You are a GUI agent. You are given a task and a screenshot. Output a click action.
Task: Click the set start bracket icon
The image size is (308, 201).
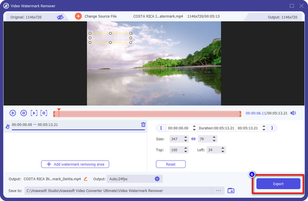click(161, 128)
